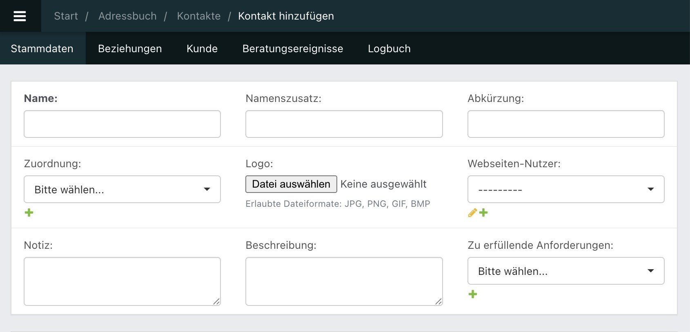Image resolution: width=690 pixels, height=332 pixels.
Task: Go to the Kontakte breadcrumb
Action: point(199,16)
